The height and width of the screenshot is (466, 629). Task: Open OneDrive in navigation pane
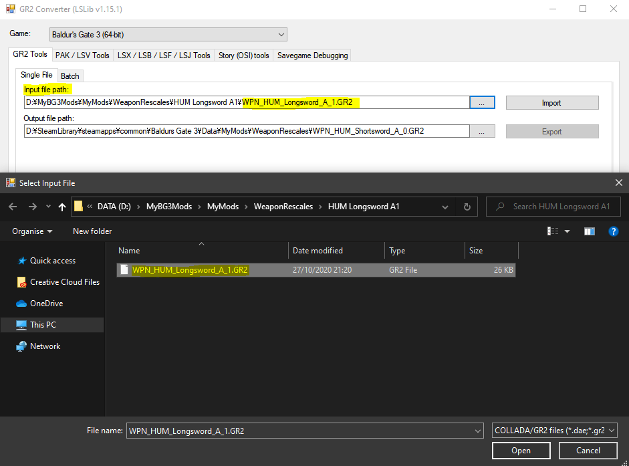coord(39,304)
